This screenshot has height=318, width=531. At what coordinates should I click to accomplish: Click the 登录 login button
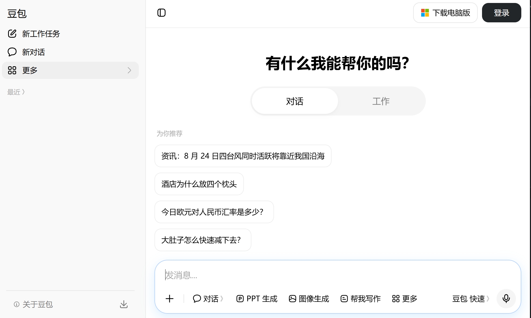pyautogui.click(x=502, y=13)
